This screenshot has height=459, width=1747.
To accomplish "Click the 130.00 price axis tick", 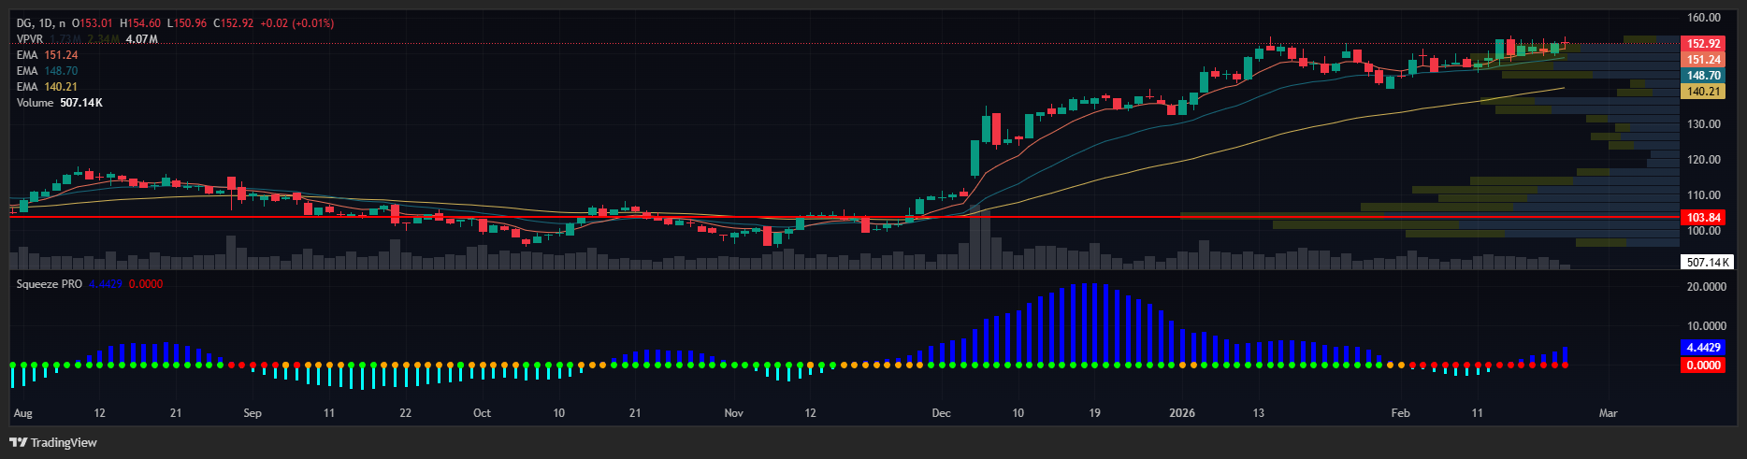I will click(1704, 124).
